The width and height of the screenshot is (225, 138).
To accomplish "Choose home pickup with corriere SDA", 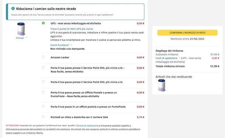I will point(43,117).
